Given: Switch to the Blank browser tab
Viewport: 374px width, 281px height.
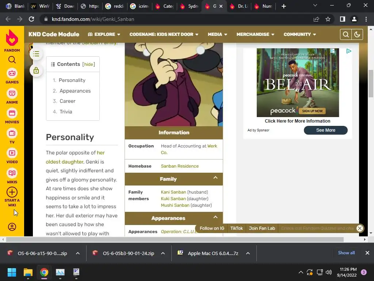Looking at the screenshot, I should [15, 6].
